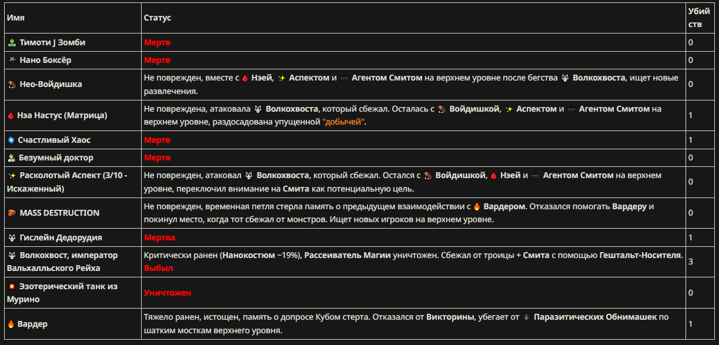
Task: Click the brick icon beside MASS DESTRUCTION
Action: click(12, 213)
